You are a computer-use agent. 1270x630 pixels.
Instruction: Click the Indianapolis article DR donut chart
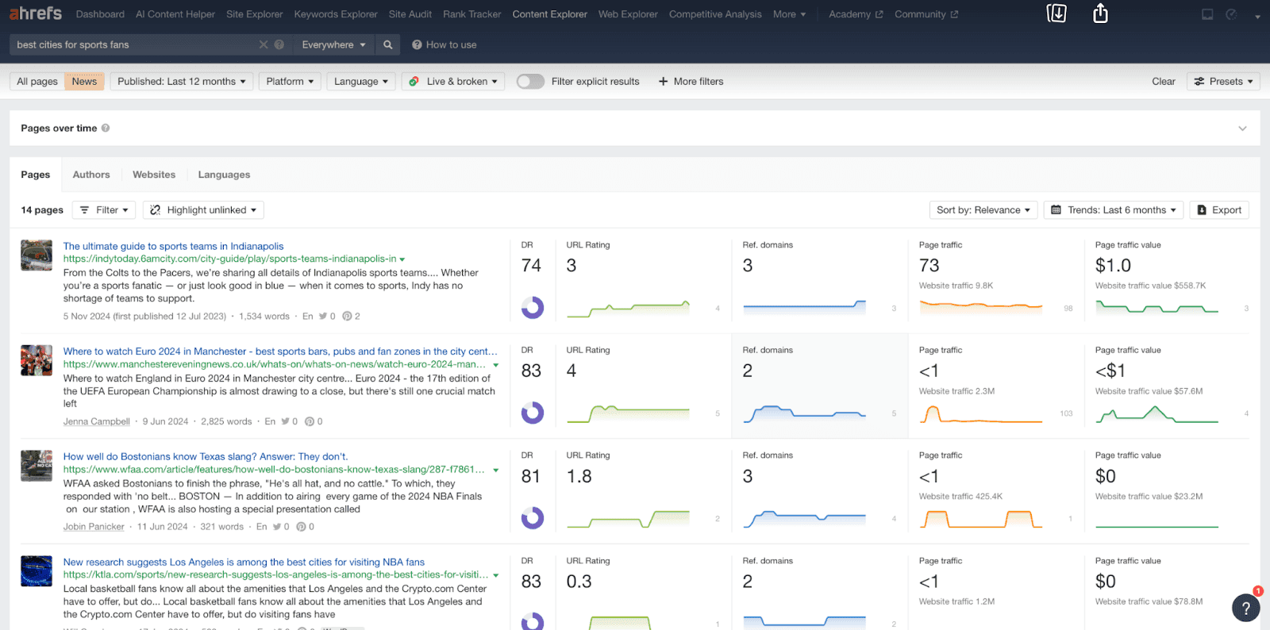click(533, 307)
